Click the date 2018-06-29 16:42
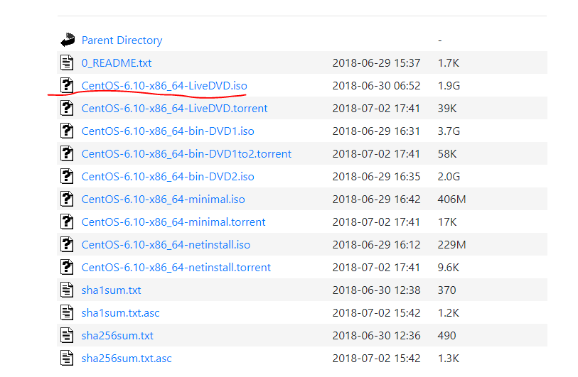Viewport: 578px width, 377px height. pos(376,200)
